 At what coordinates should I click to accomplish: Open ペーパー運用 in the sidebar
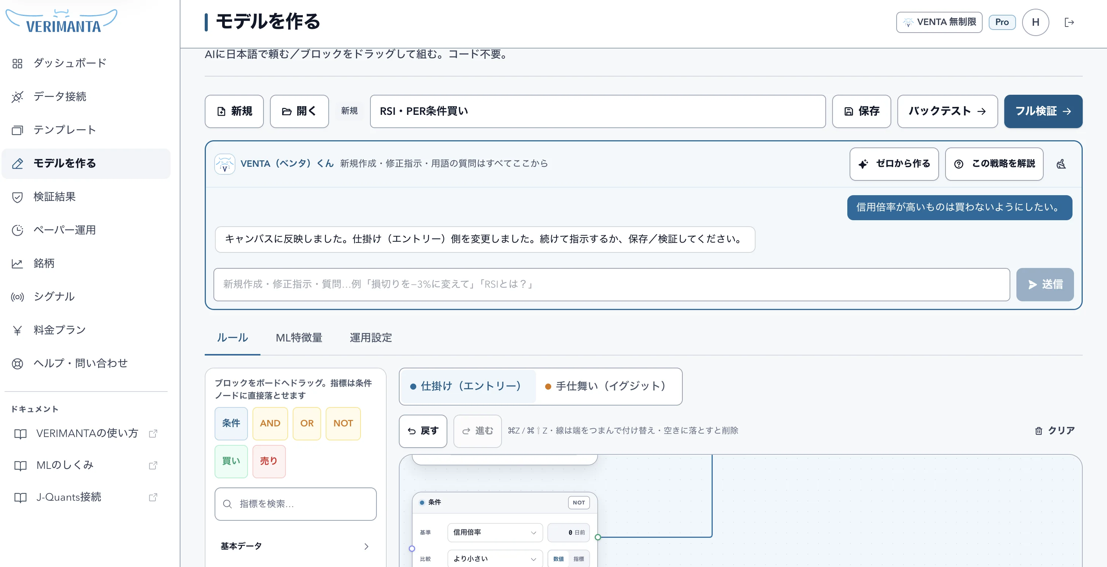[x=86, y=230]
